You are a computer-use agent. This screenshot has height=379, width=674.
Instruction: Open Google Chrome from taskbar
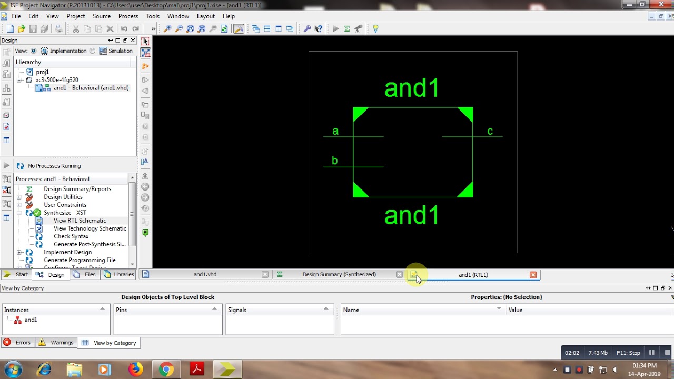(166, 370)
